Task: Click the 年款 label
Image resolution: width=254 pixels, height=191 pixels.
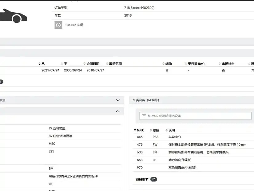Action: (x=58, y=15)
